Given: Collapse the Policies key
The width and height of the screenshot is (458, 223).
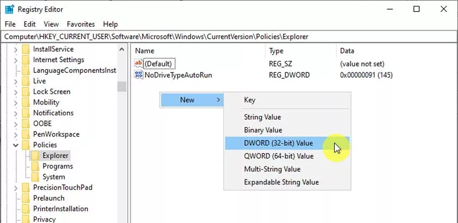Looking at the screenshot, I should pos(16,145).
